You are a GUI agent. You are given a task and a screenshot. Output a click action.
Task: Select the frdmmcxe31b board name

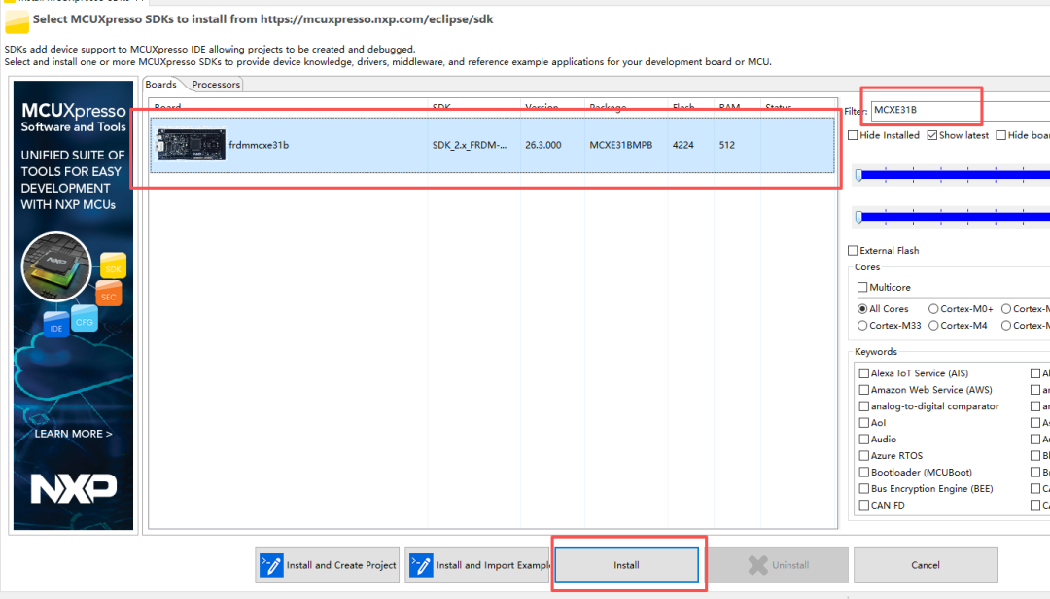pos(259,145)
